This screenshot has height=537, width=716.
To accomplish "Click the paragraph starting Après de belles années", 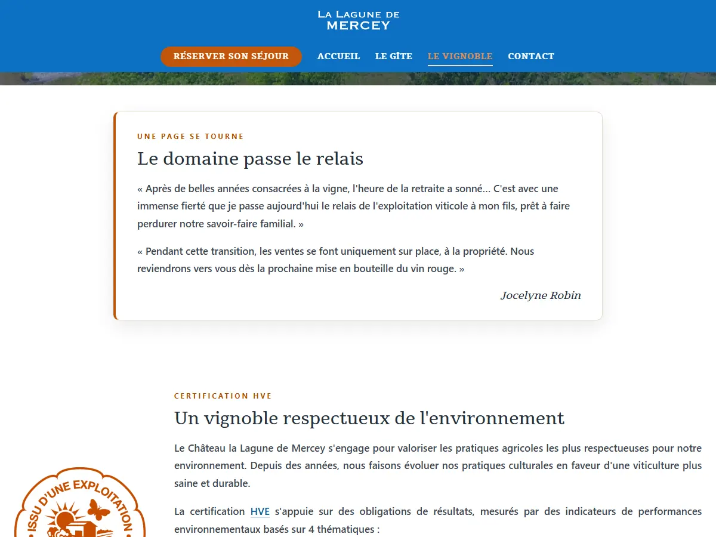I will 358,206.
